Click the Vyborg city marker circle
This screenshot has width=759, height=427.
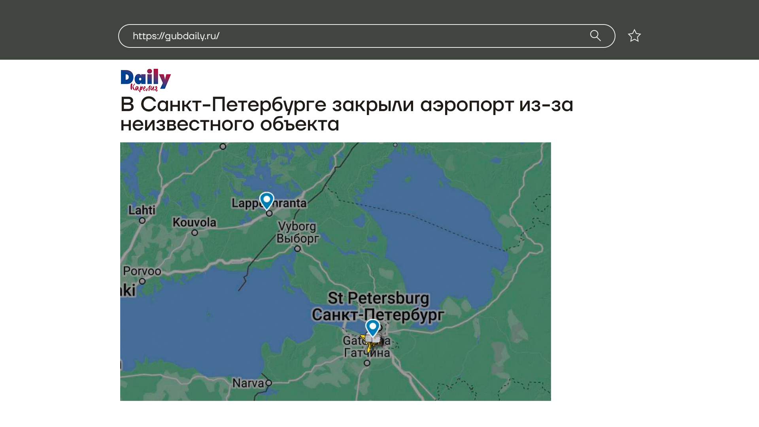[298, 249]
